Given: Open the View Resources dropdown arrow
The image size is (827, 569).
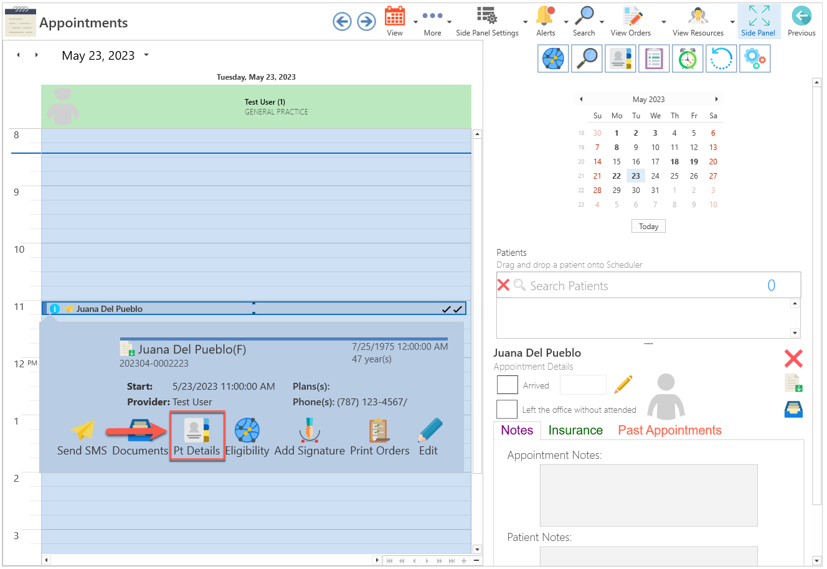Looking at the screenshot, I should [732, 22].
